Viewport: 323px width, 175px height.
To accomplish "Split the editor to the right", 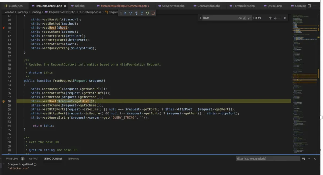I will (x=309, y=6).
